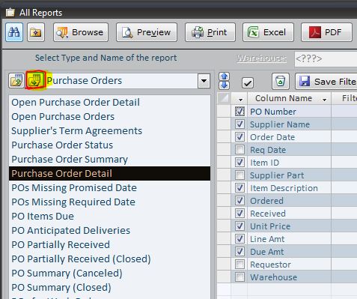Uncheck the Ordered checkbox
Viewport: 357px width, 299px height.
tap(239, 200)
